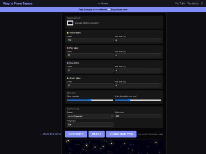Click the Height (px) field

(90, 125)
